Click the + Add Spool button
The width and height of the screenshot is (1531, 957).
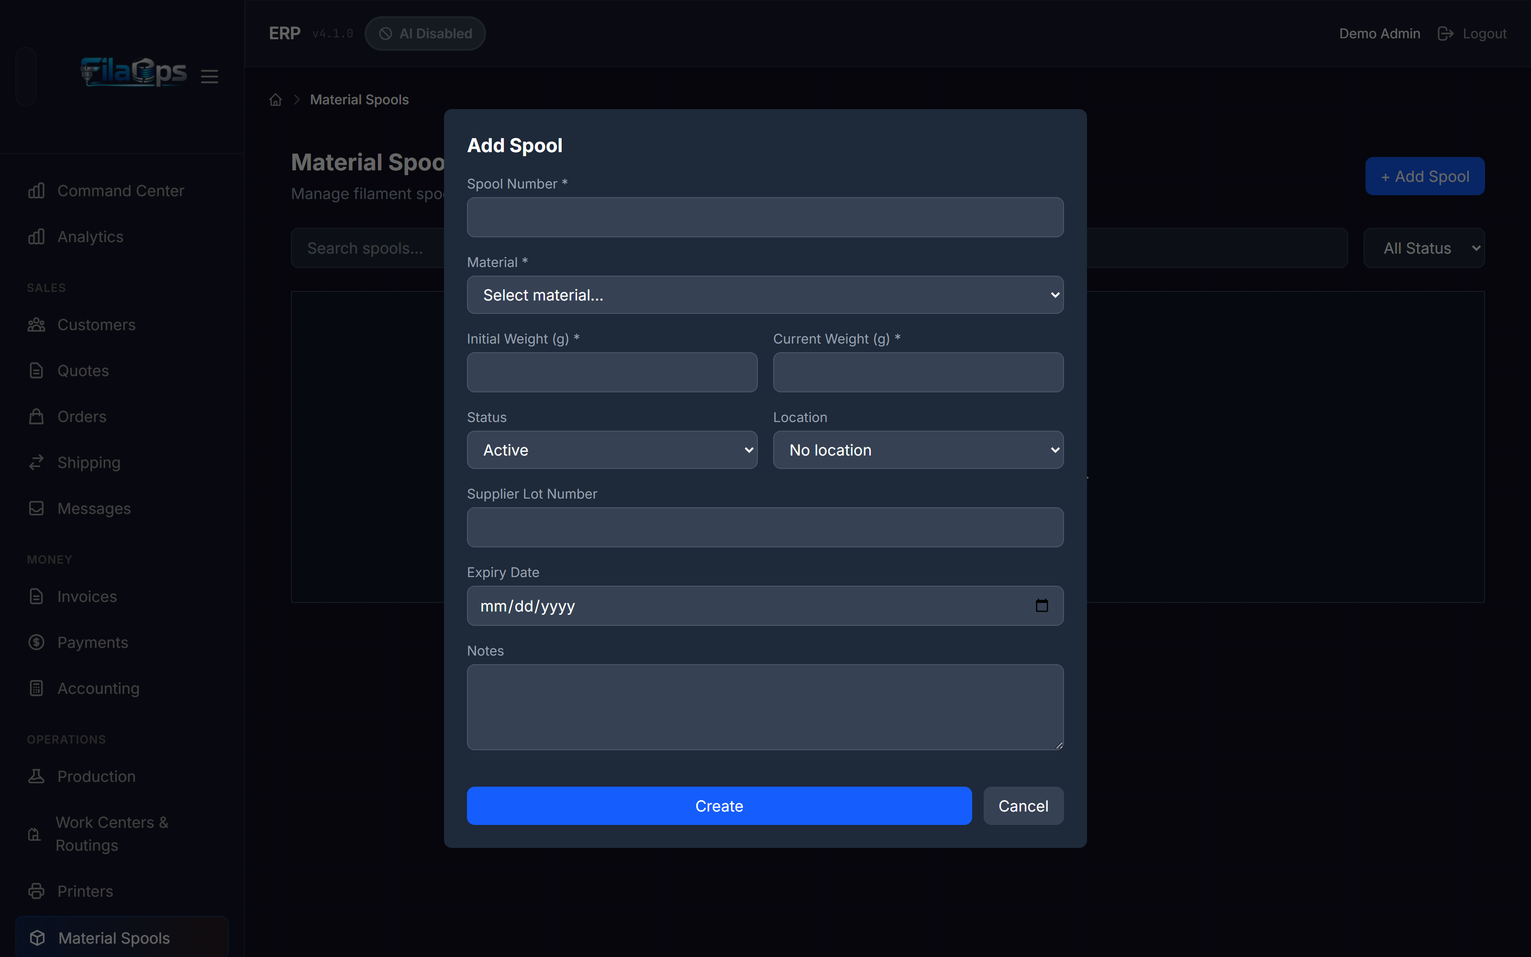(1425, 176)
